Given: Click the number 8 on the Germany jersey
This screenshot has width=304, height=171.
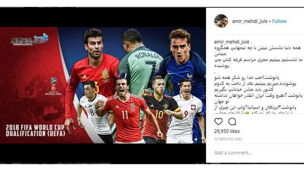Looking at the screenshot, I should tap(92, 112).
